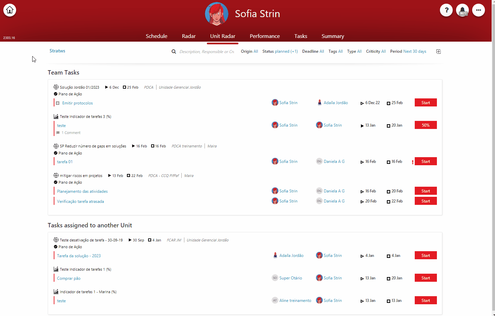Open the Period Next 30 days dropdown
Screen dimensions: 495x316
tap(408, 51)
